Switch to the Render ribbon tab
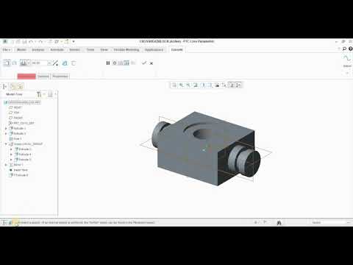This screenshot has height=265, width=353. tap(74, 50)
